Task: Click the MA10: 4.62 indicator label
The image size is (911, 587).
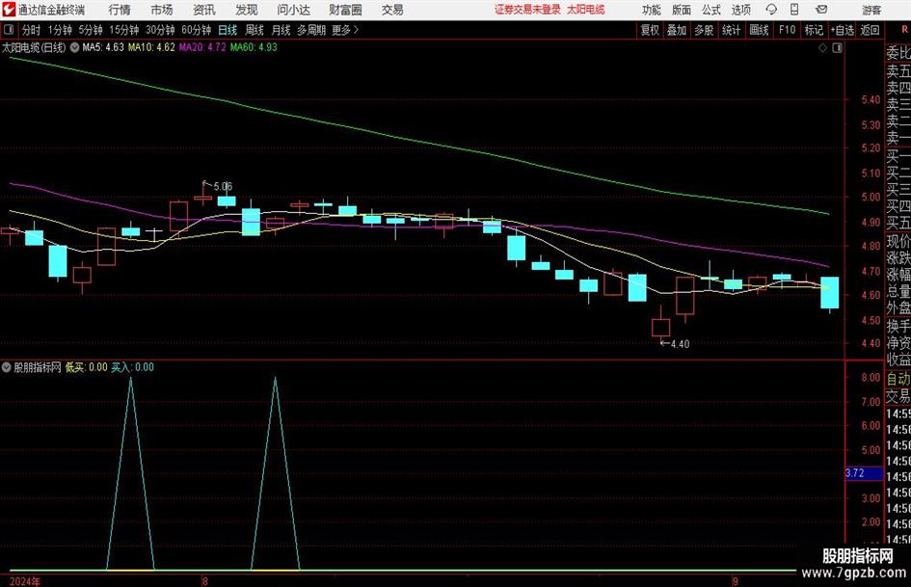Action: [151, 47]
